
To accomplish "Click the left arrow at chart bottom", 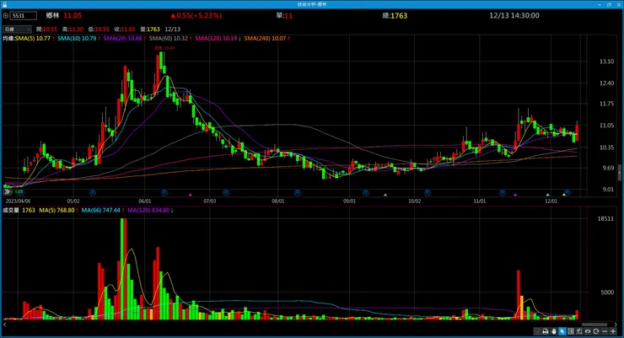I will [x=5, y=325].
